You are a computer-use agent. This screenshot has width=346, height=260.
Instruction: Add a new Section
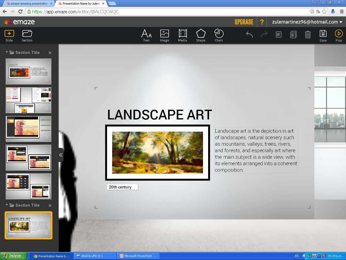27,36
